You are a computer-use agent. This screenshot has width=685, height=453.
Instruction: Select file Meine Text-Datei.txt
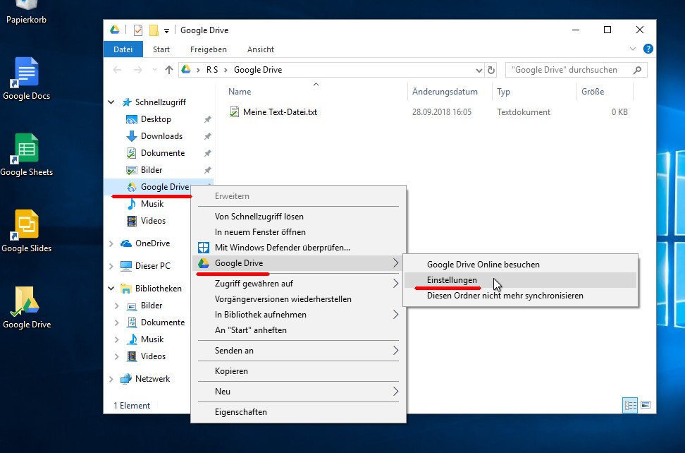coord(280,112)
